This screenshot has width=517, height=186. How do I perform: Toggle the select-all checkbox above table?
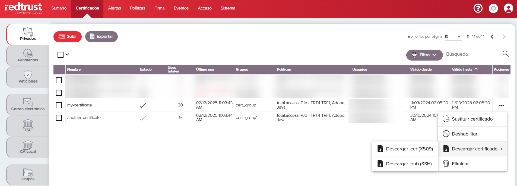pos(61,55)
